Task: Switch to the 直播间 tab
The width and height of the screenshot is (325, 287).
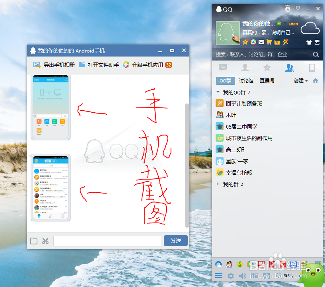Action: [x=267, y=80]
